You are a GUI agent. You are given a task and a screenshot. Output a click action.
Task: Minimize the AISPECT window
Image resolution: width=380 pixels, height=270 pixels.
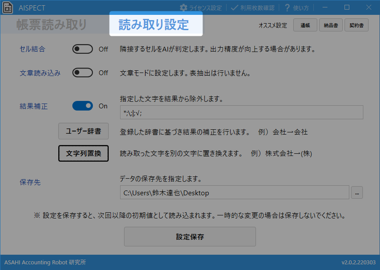point(327,7)
